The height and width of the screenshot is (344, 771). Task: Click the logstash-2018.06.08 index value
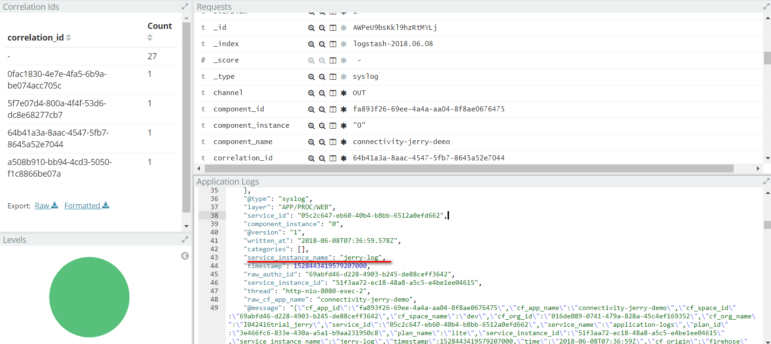[x=393, y=44]
